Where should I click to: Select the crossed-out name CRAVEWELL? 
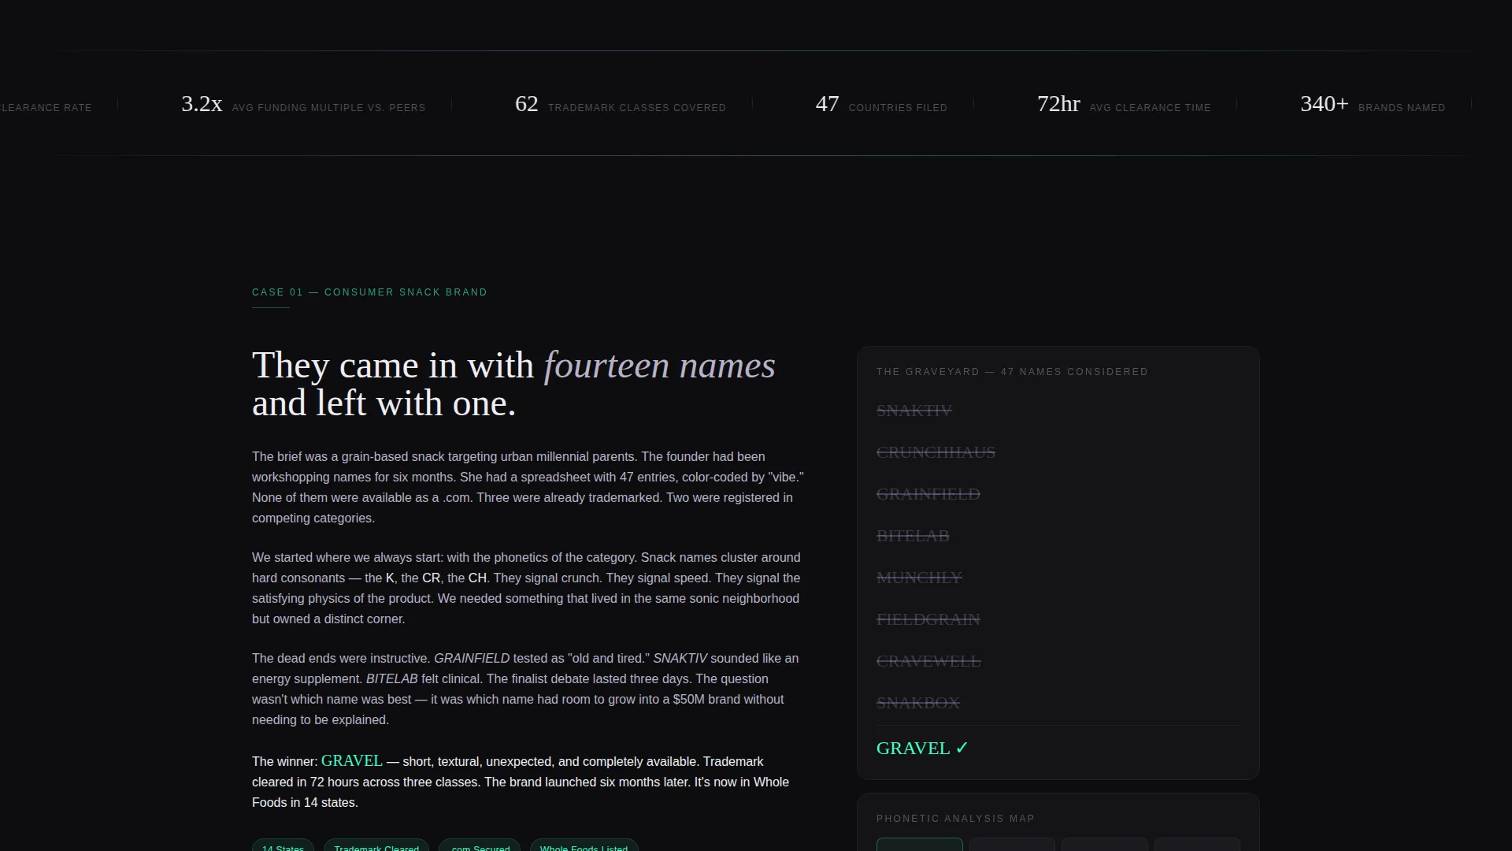point(928,661)
